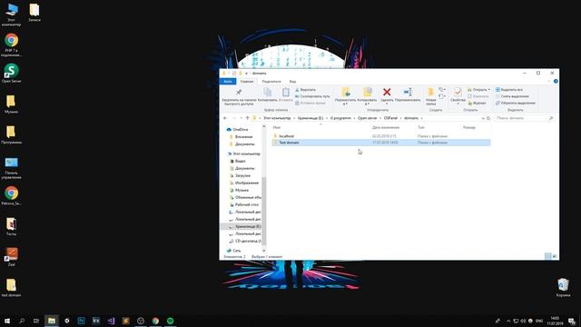Viewport: 581px width, 327px height.
Task: Open the File (Файл) ribbon tab
Action: (x=228, y=82)
